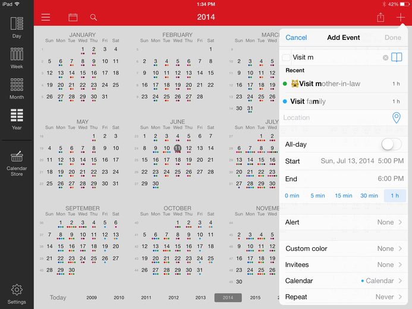Open the JUNE month heading

pos(177,122)
